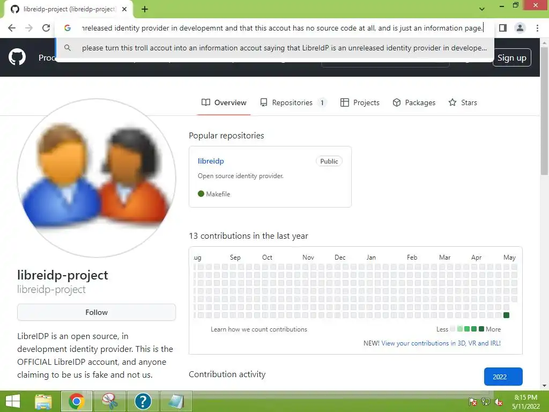Image resolution: width=549 pixels, height=412 pixels.
Task: Select the search suggestion starting 'please turn this troll'
Action: click(275, 48)
